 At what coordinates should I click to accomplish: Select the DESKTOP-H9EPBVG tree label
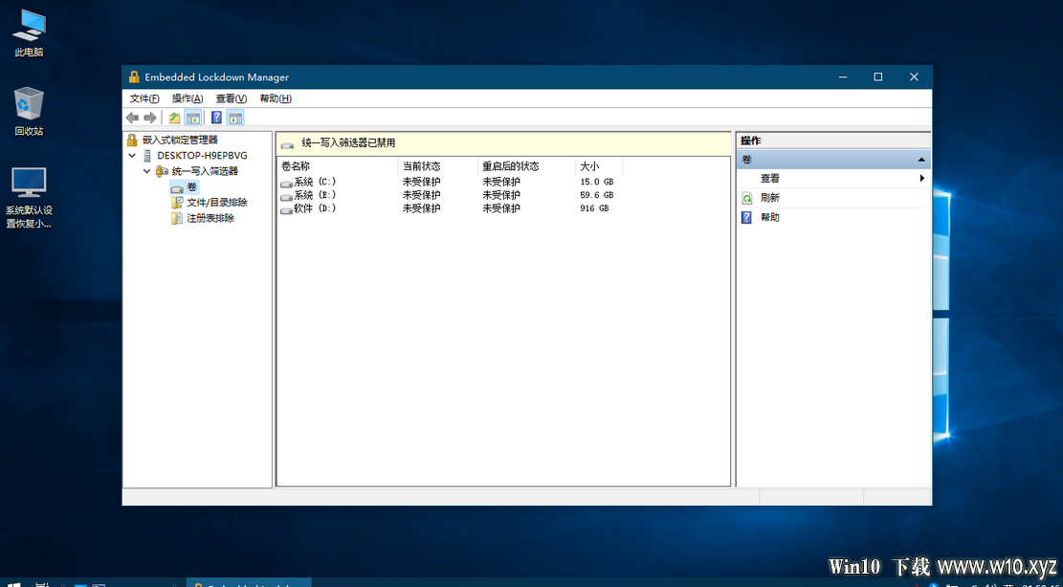coord(202,156)
